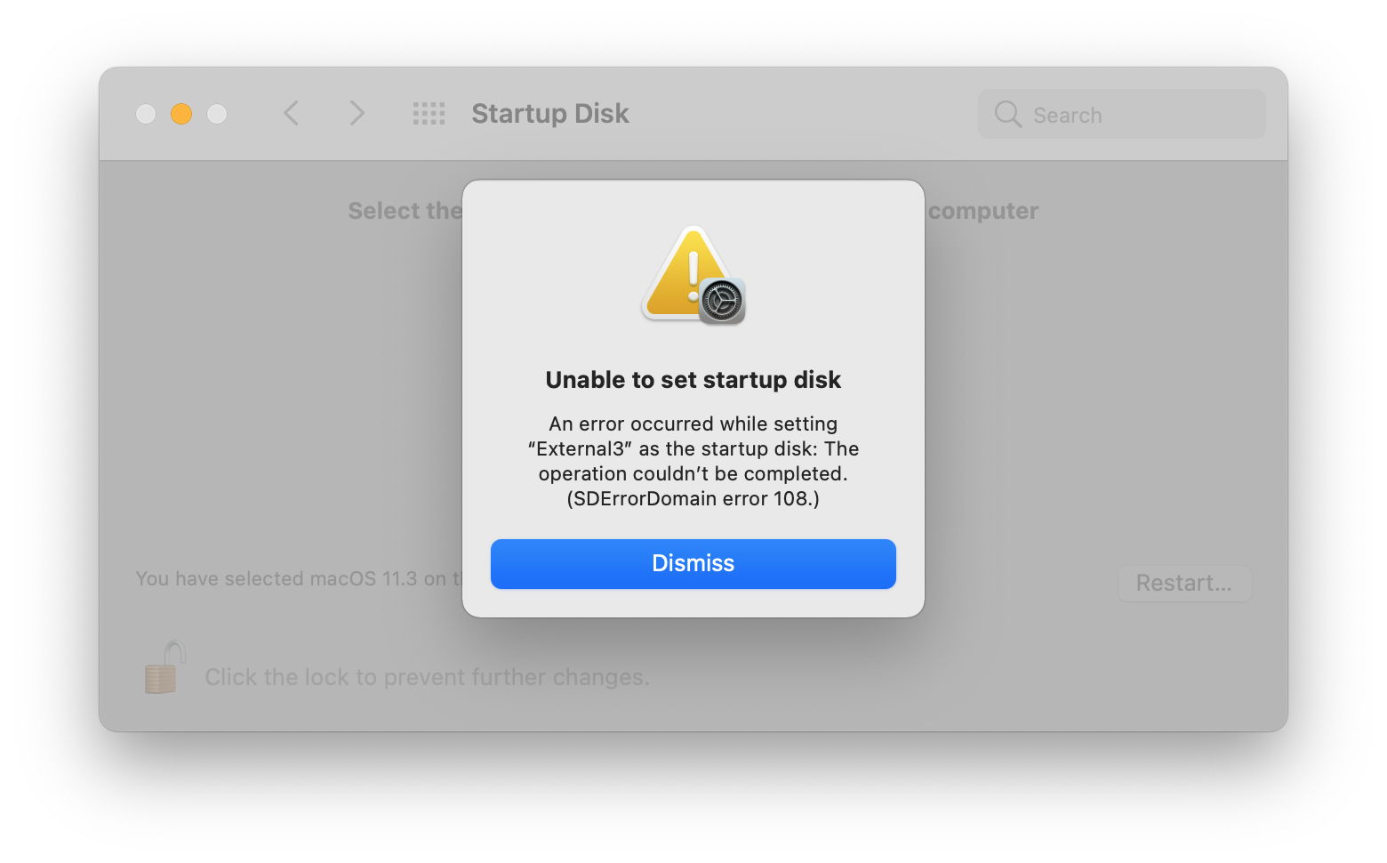Screen dimensions: 1387x863
Task: Click the red close traffic light button
Action: (146, 114)
